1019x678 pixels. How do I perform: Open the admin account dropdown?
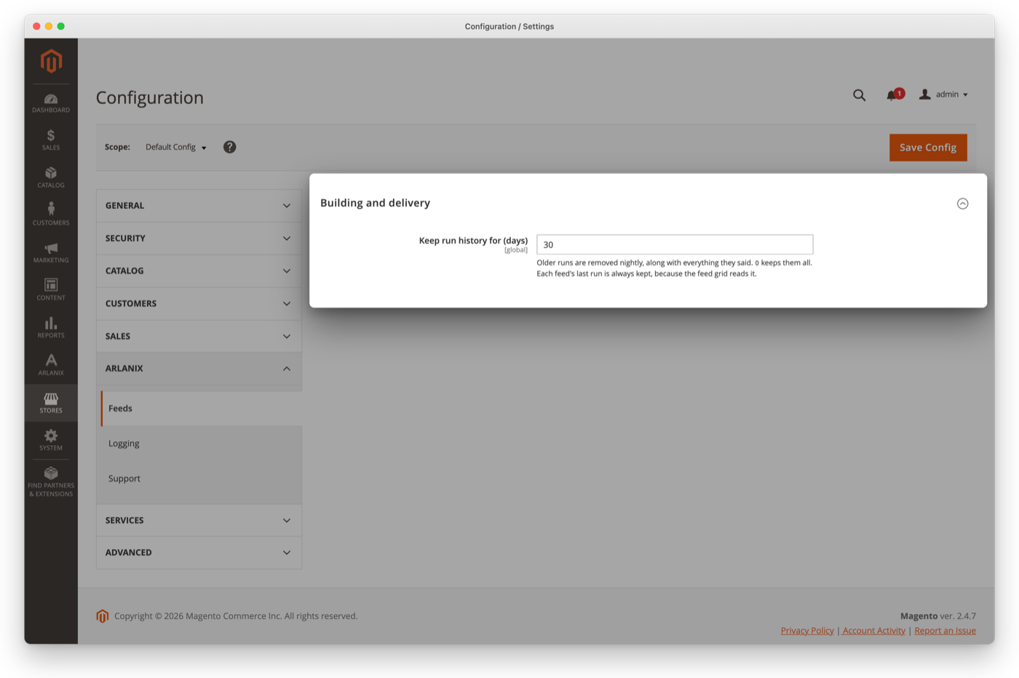coord(943,95)
